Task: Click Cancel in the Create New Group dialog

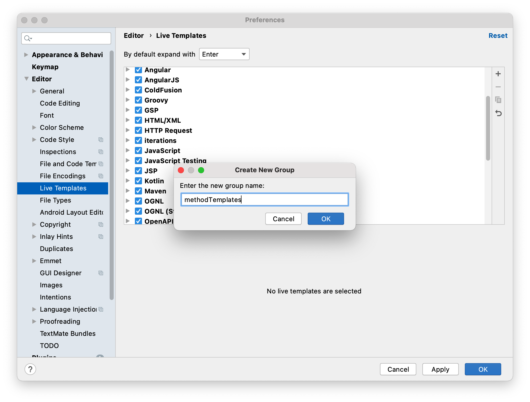Action: [x=283, y=219]
